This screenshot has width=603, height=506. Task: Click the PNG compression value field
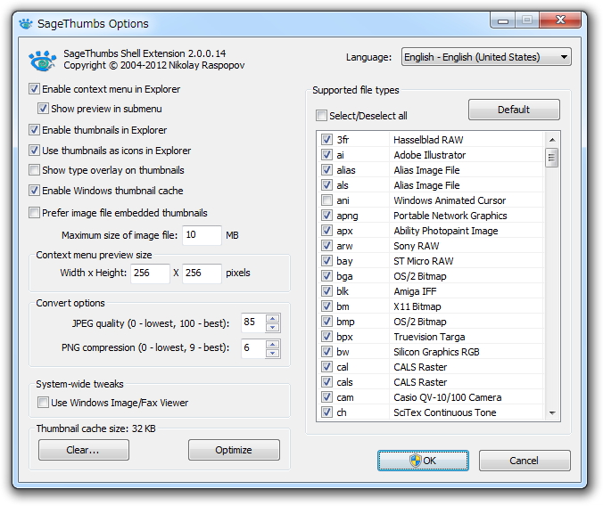pyautogui.click(x=253, y=348)
